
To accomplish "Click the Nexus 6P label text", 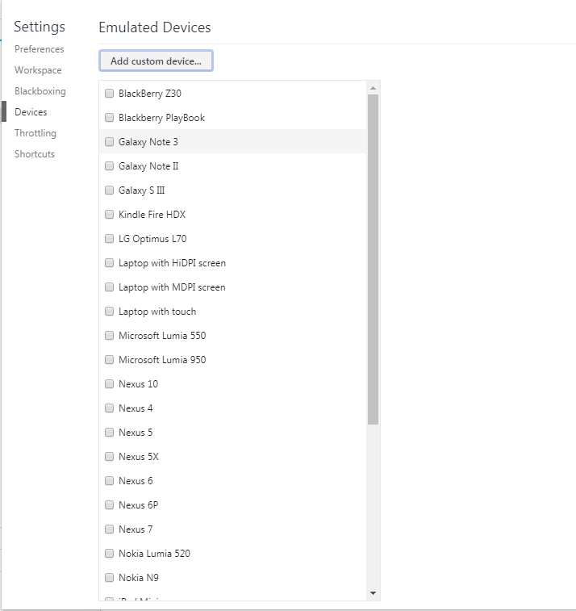I will click(x=138, y=505).
